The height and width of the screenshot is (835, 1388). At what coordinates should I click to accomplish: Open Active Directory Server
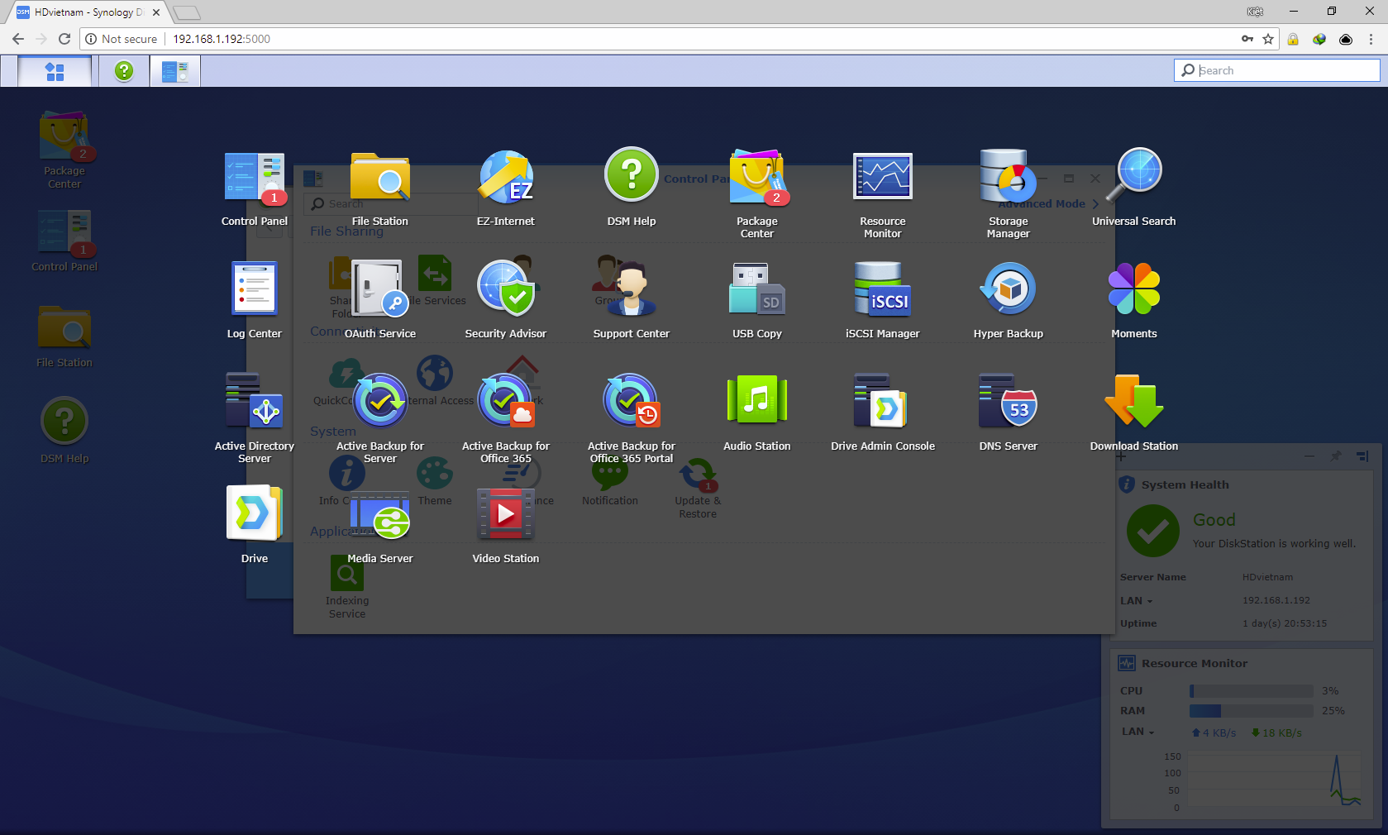pyautogui.click(x=255, y=417)
